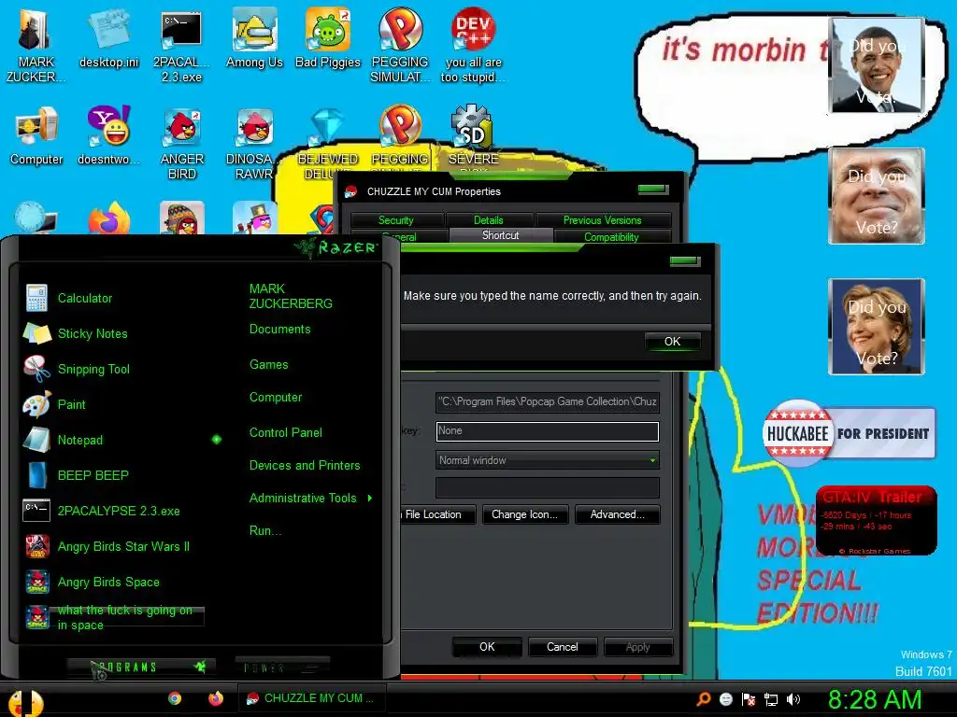The width and height of the screenshot is (957, 717).
Task: Open Devices and Printers
Action: coord(305,466)
